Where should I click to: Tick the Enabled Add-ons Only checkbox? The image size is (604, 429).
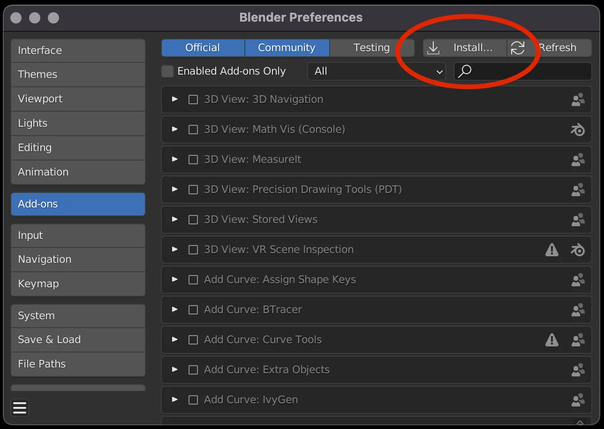(x=167, y=71)
